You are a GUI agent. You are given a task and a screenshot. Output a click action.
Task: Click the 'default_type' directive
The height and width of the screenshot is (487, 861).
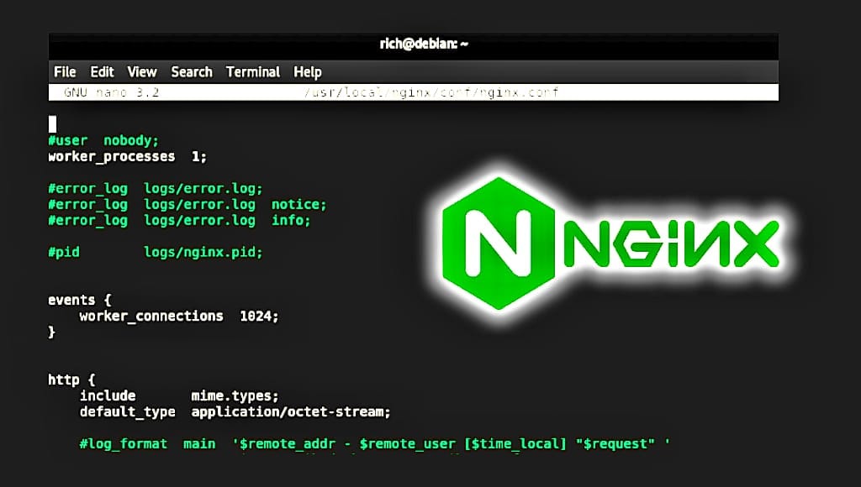click(x=128, y=412)
